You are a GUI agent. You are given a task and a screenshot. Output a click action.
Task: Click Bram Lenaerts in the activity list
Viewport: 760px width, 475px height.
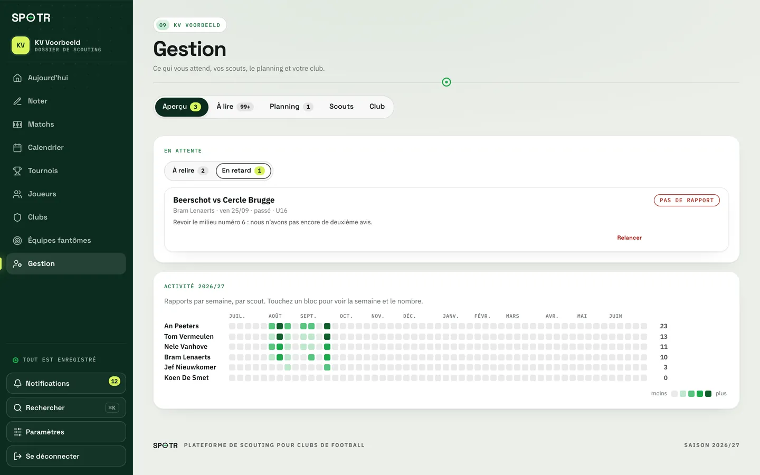pos(187,357)
